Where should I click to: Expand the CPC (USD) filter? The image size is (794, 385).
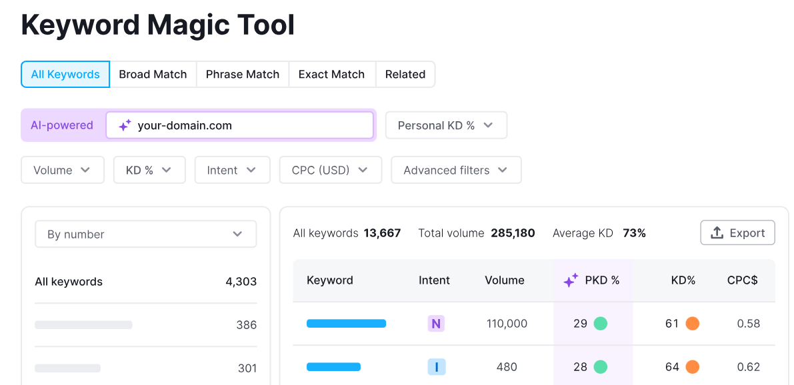[331, 170]
